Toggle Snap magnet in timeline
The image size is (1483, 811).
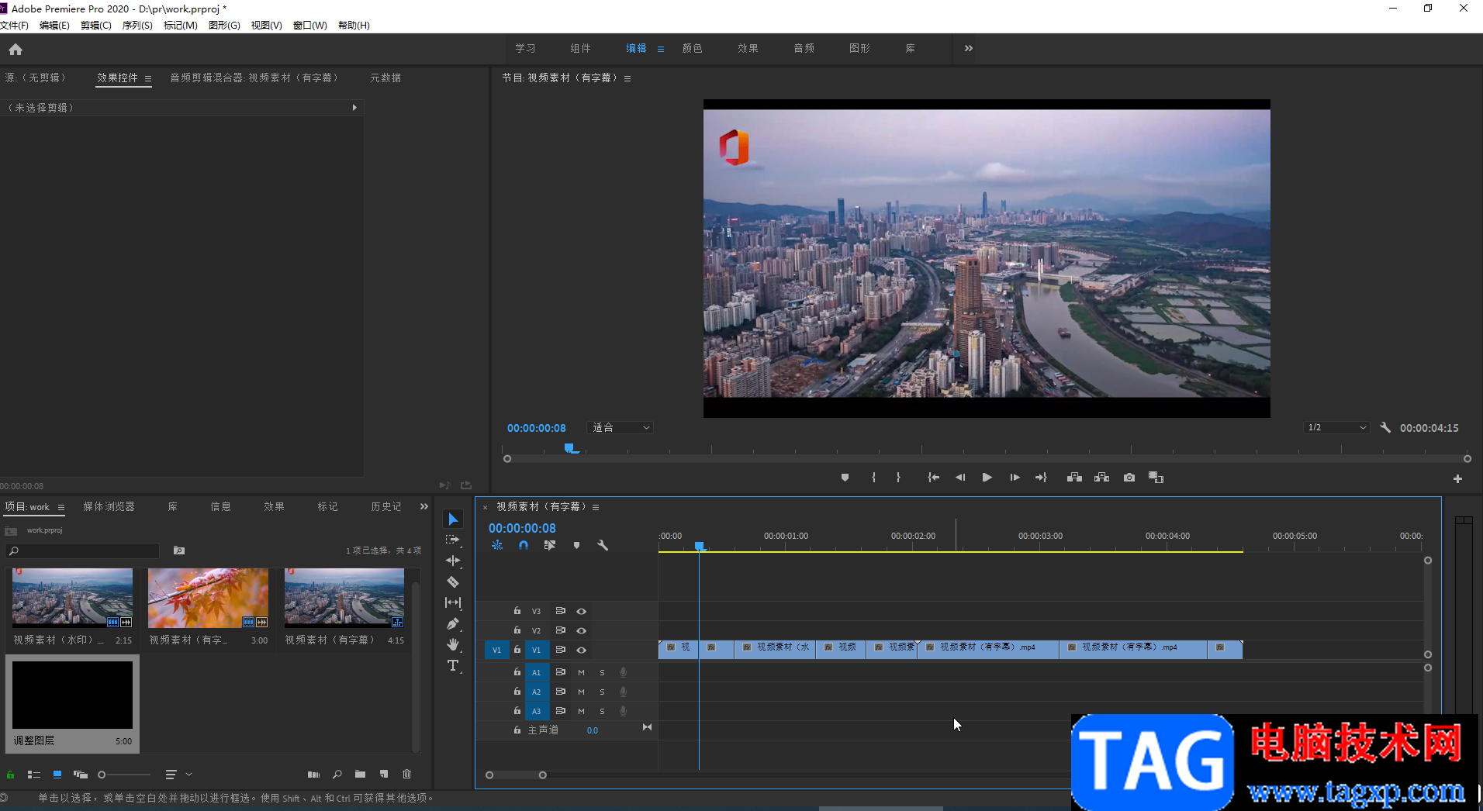524,545
